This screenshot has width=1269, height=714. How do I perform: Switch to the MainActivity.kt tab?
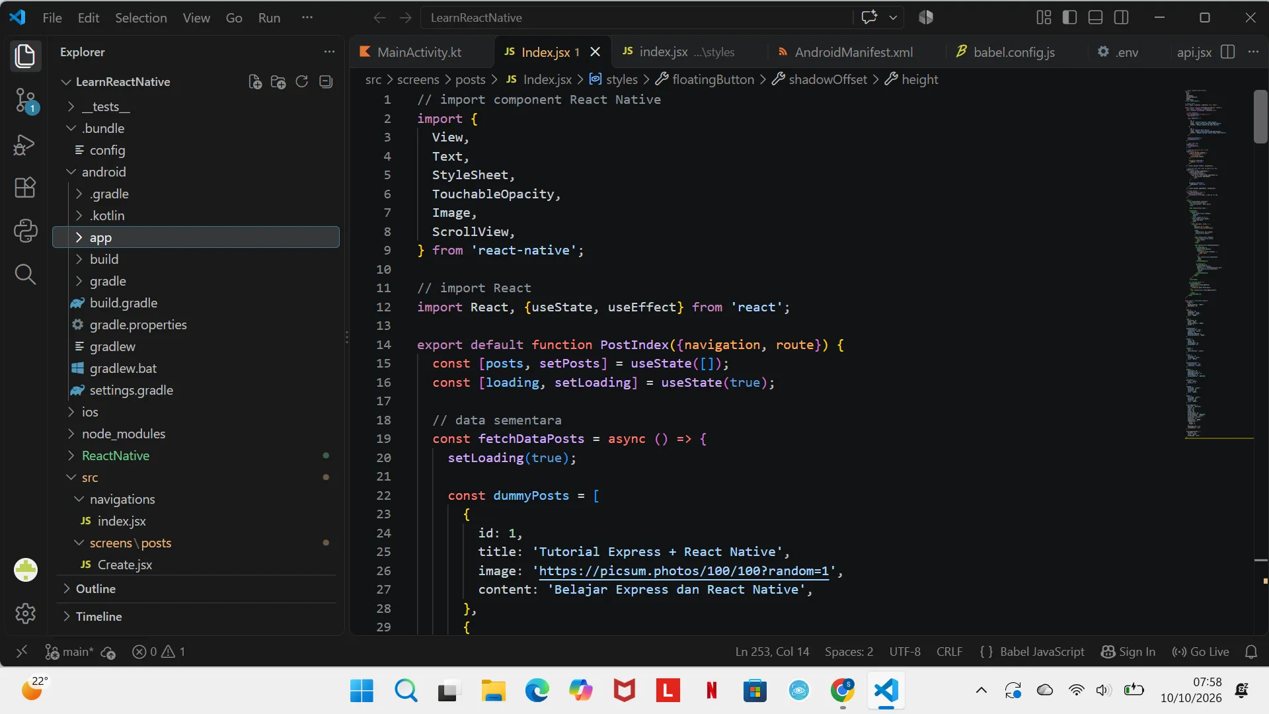click(419, 52)
